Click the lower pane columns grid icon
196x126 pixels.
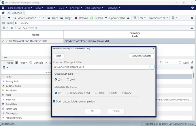click(4, 67)
